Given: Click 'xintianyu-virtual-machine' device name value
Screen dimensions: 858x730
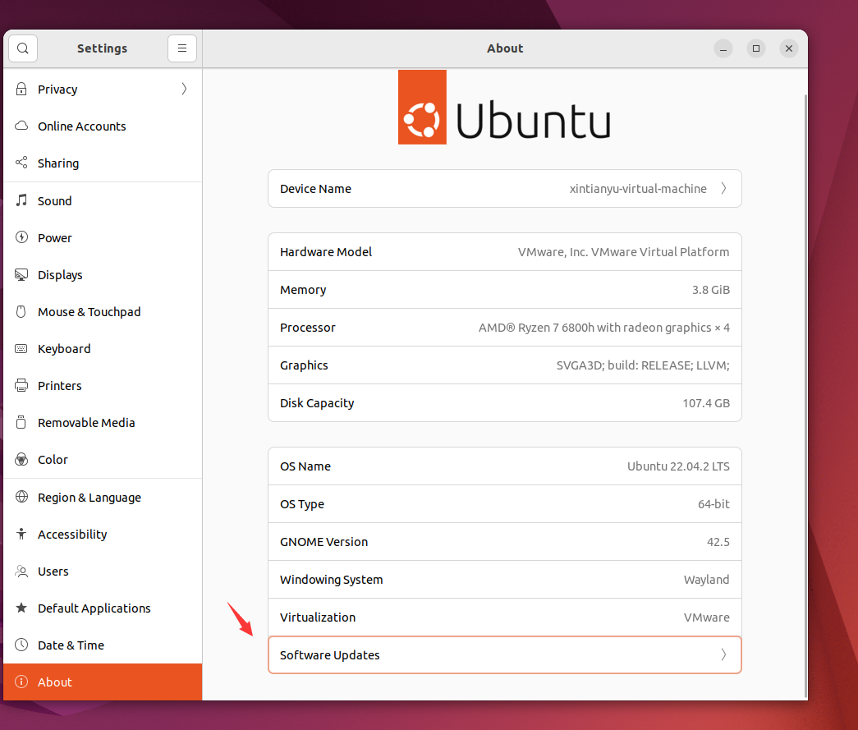Looking at the screenshot, I should click(x=638, y=189).
